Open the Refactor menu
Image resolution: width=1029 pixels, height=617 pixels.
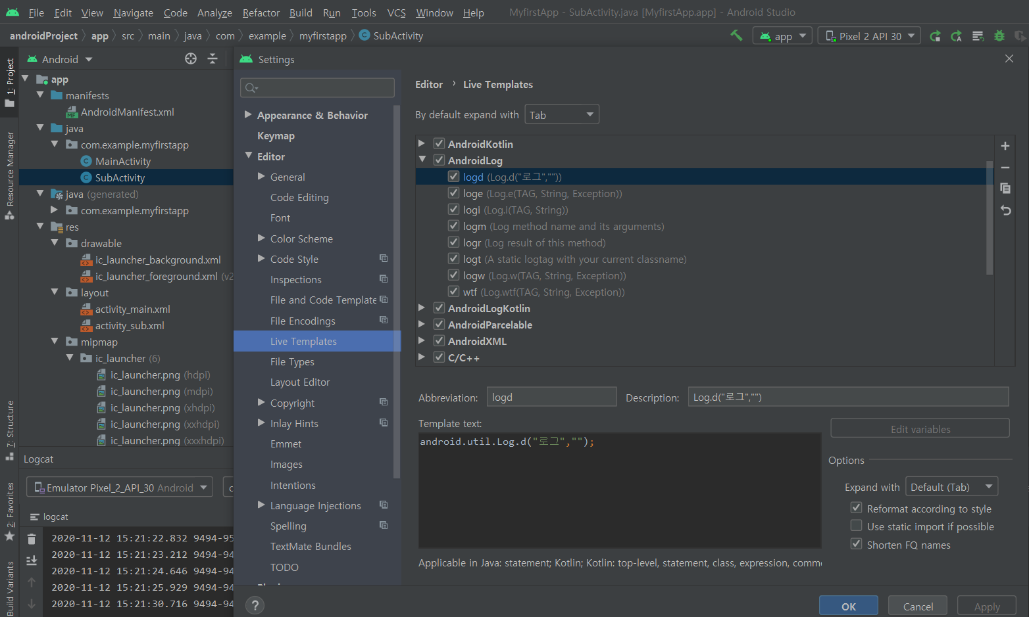pyautogui.click(x=261, y=12)
